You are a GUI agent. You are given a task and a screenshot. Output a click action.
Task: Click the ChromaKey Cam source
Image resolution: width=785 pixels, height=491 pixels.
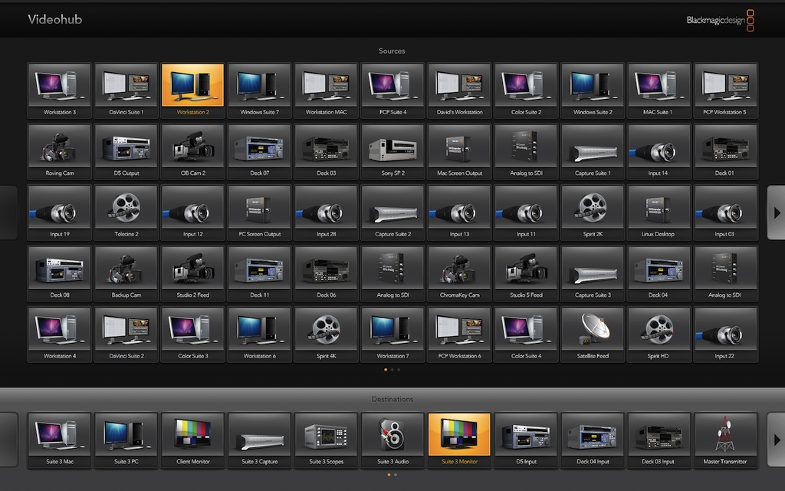[x=458, y=273]
